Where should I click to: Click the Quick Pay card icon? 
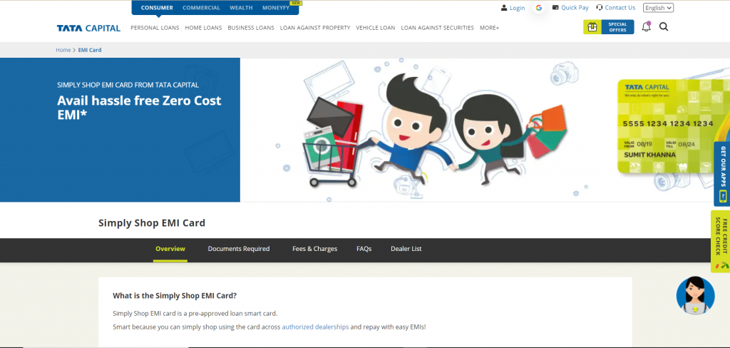555,7
